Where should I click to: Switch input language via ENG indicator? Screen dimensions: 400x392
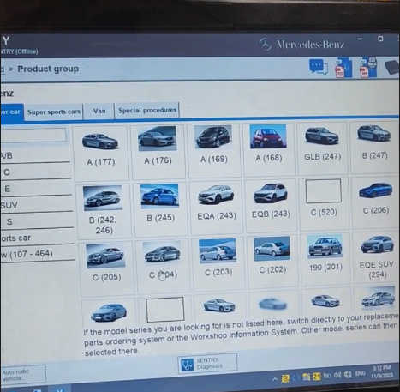(361, 373)
